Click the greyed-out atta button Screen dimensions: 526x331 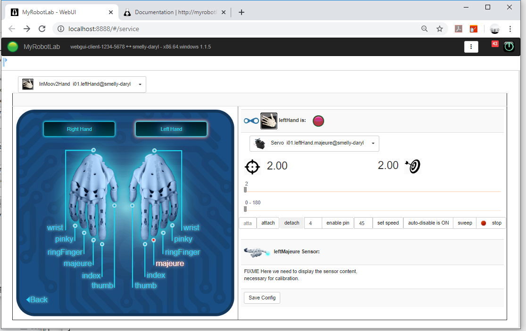248,223
